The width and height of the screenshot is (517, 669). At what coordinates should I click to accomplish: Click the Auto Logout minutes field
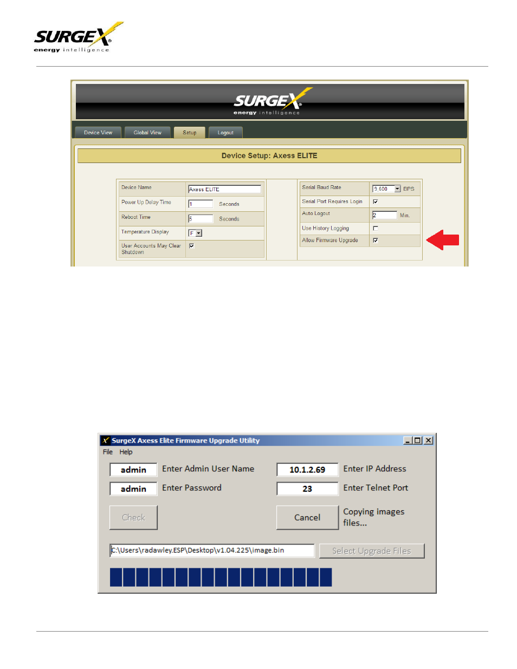tap(384, 215)
